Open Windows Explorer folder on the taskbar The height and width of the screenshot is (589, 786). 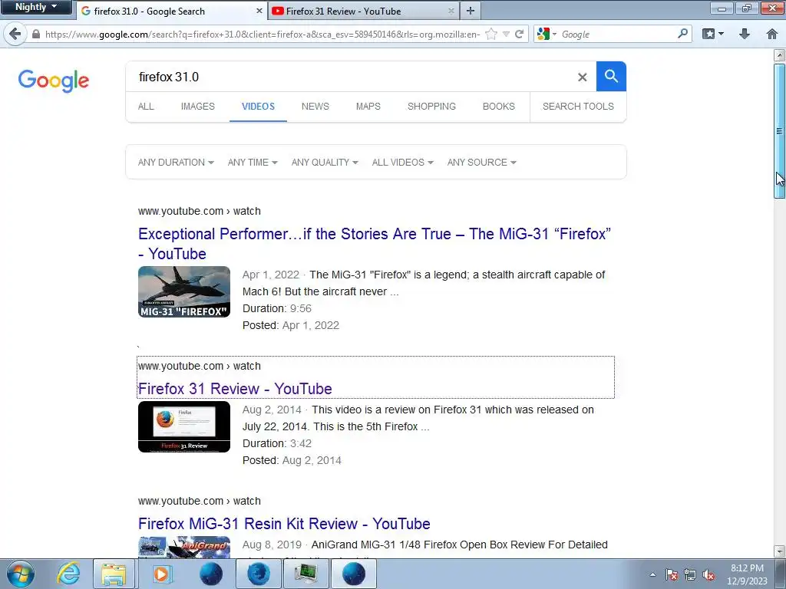coord(114,574)
